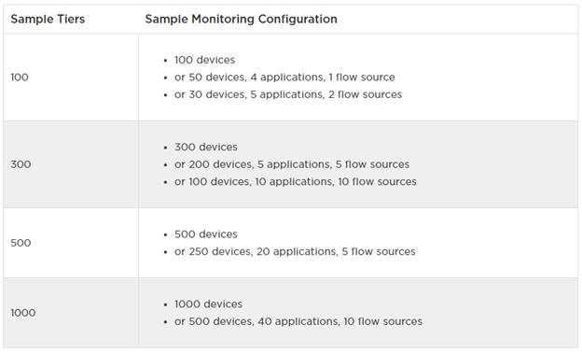Click '100 devices, 10 applications, 10 flow sources'

(x=302, y=182)
